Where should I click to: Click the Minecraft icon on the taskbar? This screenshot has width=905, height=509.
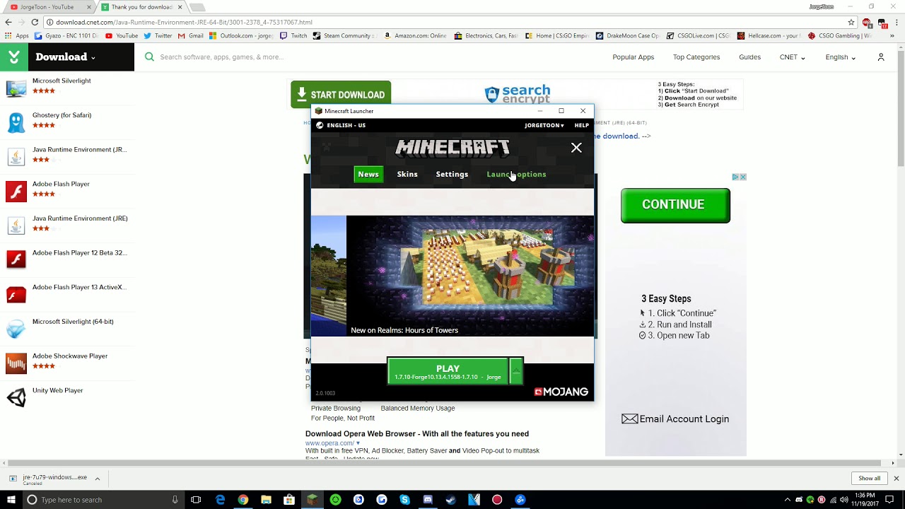tap(313, 500)
